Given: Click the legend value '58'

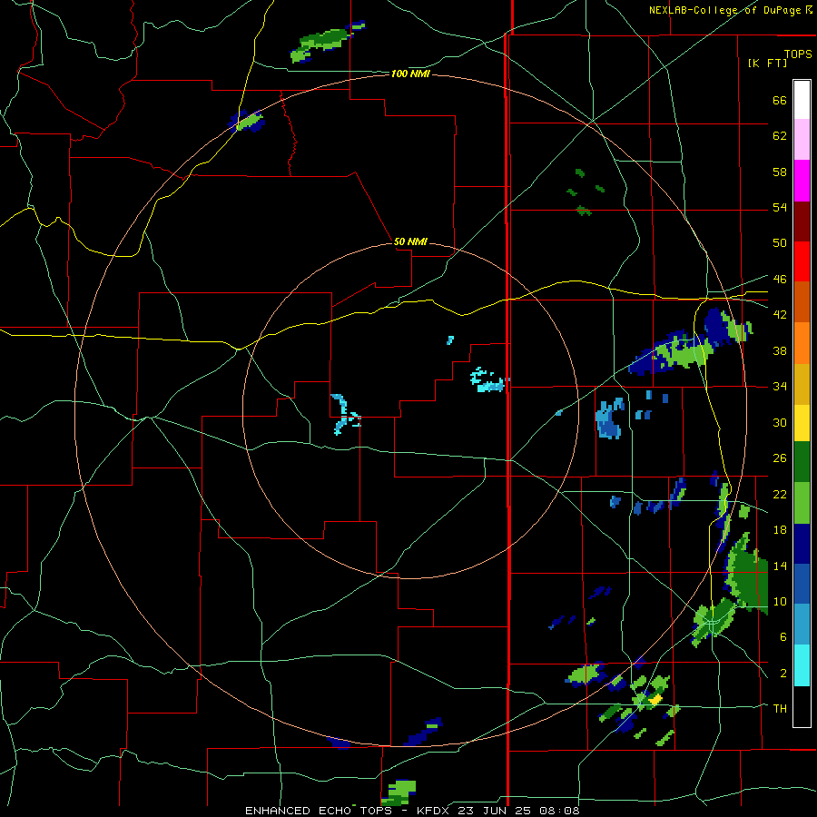Looking at the screenshot, I should (x=780, y=172).
